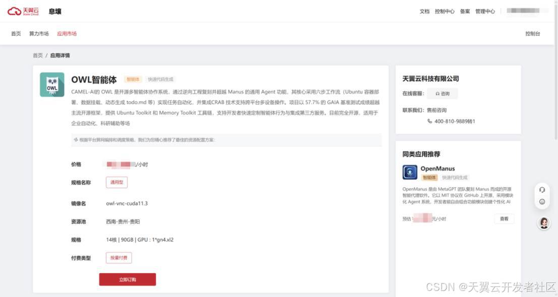Open 管理中心 dropdown in header
The width and height of the screenshot is (558, 297).
(x=485, y=11)
